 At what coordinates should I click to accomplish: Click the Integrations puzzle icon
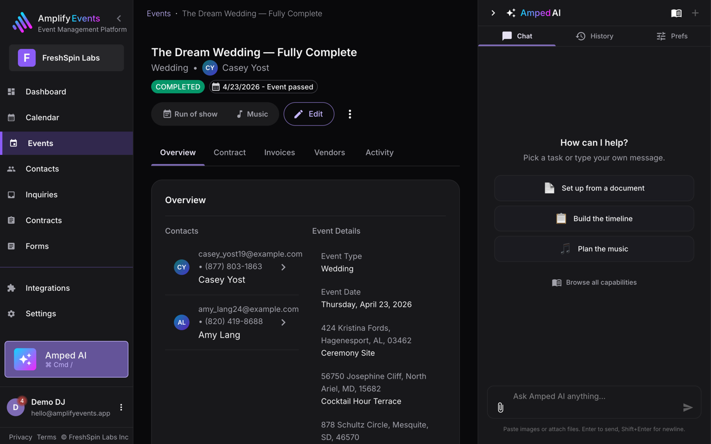pos(11,288)
